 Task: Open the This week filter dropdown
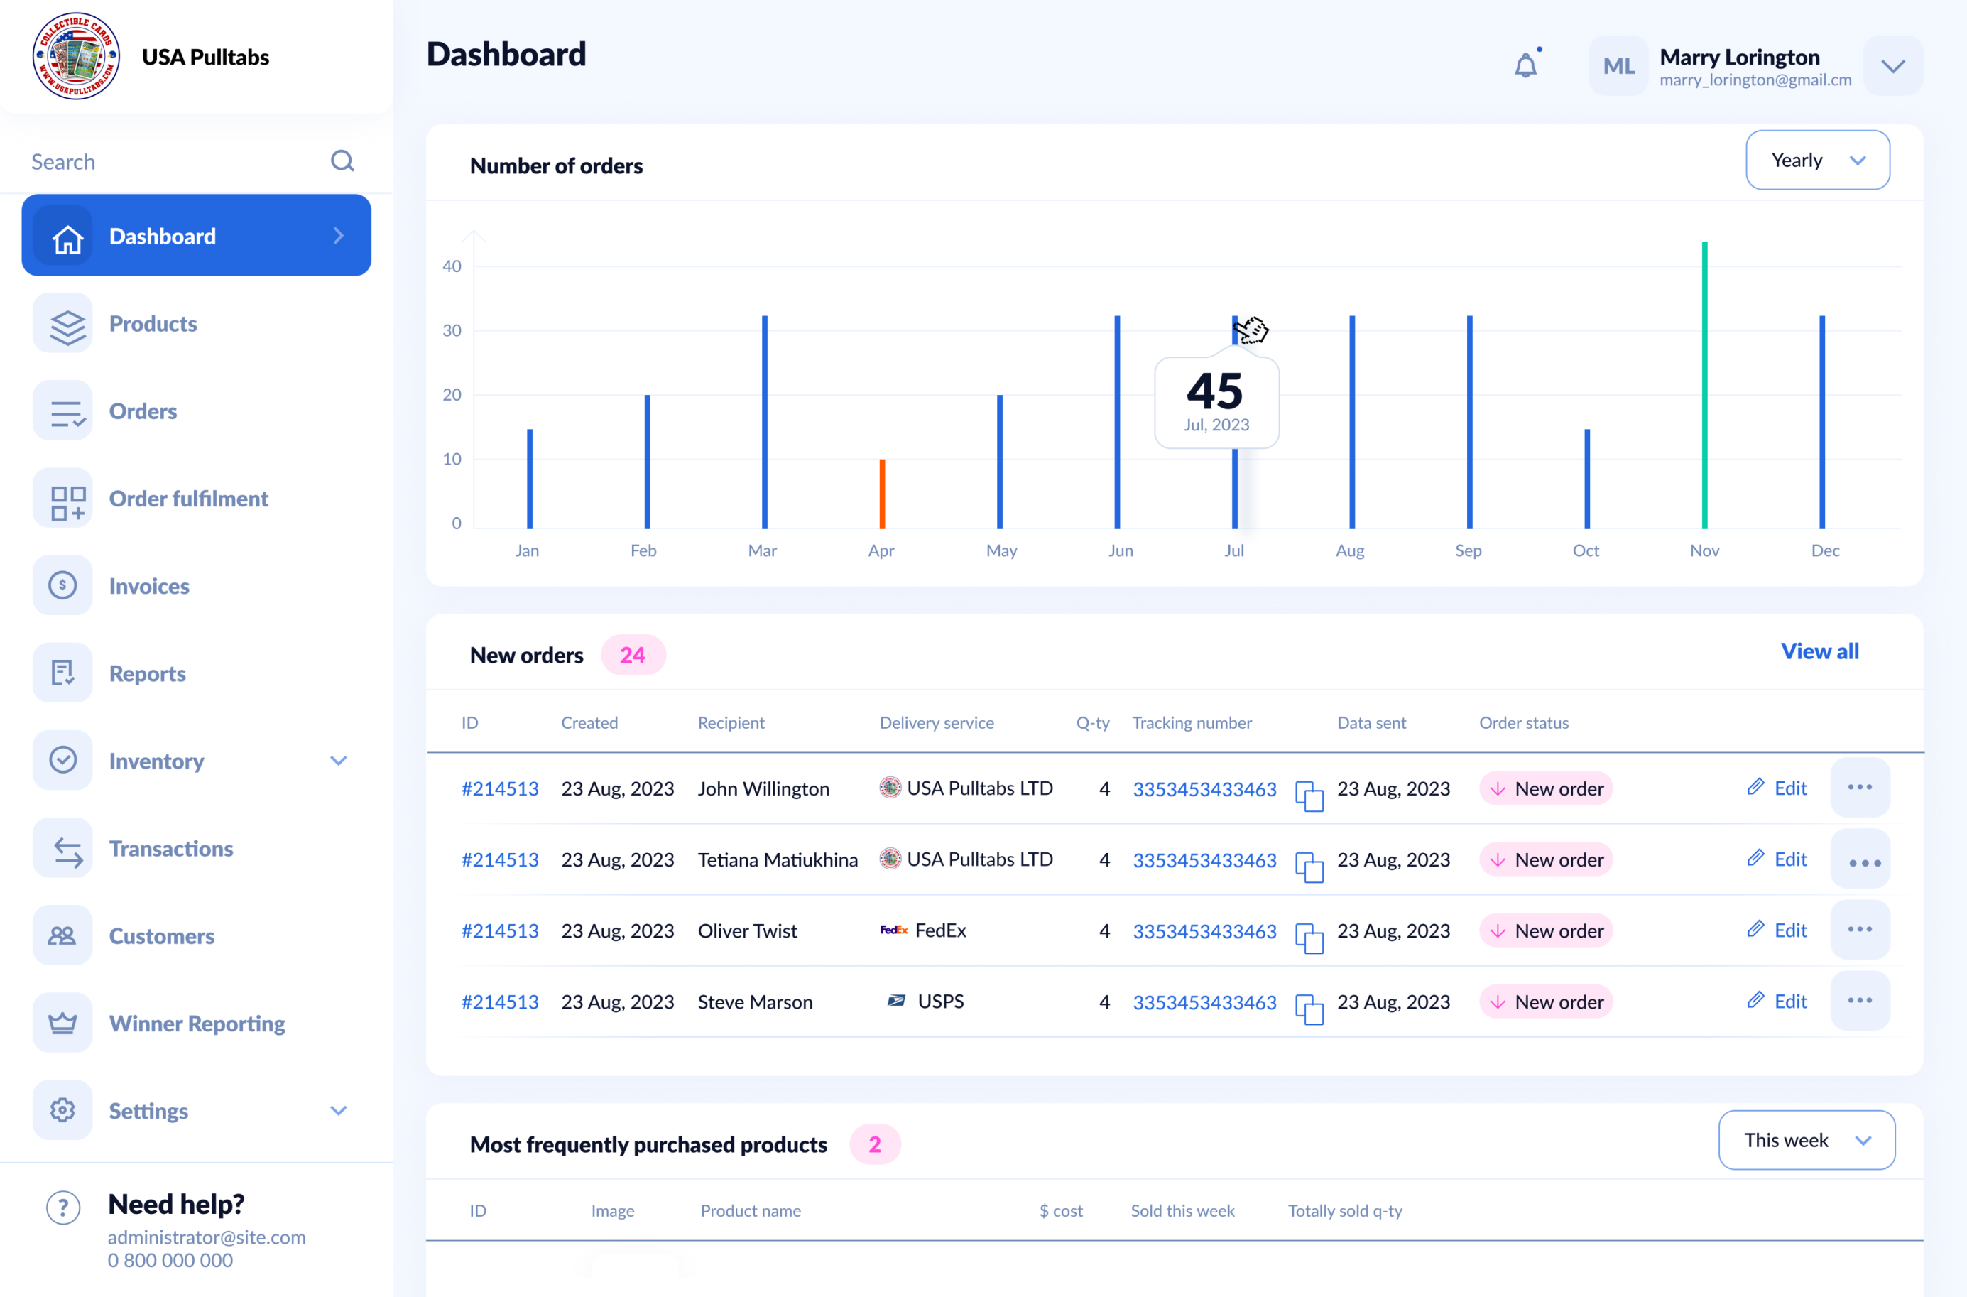click(x=1806, y=1139)
